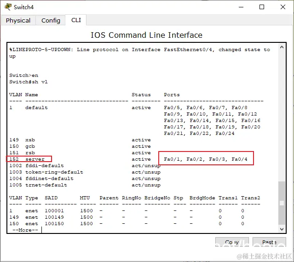Click the 'default' VLAN 1 name

click(36, 108)
